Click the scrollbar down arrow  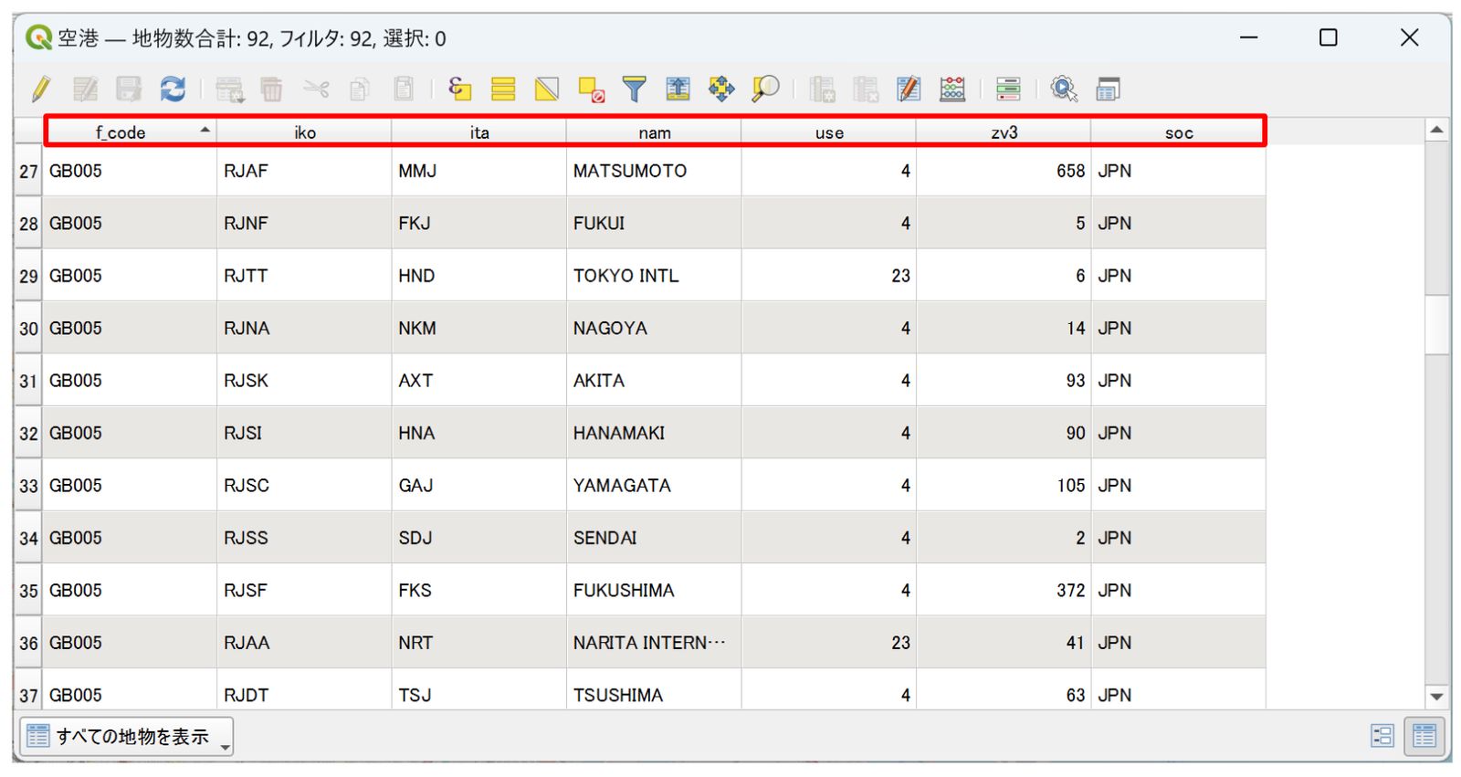(x=1436, y=697)
